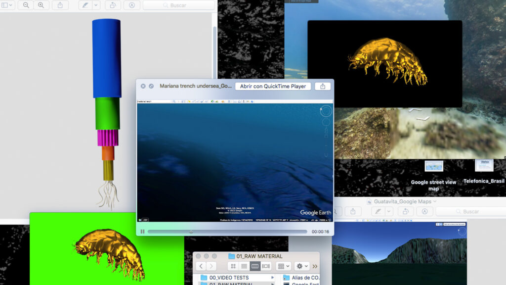This screenshot has width=506, height=285.
Task: Click the Quick Look video progress slider
Action: [227, 232]
